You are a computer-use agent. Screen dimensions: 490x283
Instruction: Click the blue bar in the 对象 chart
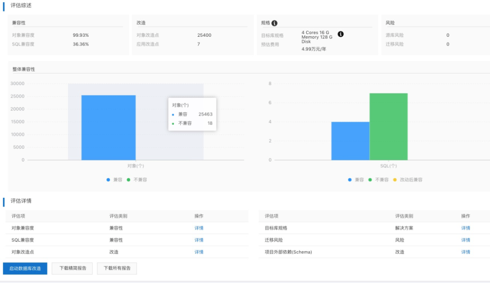click(108, 127)
